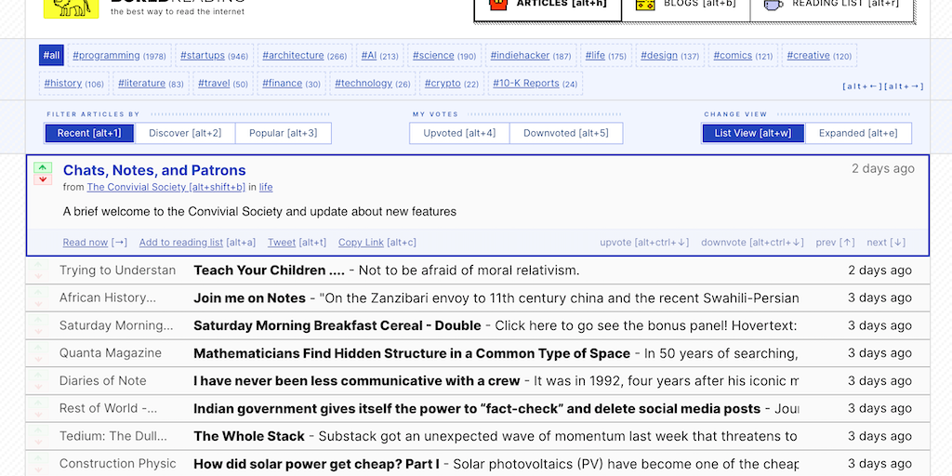Switch the view to Expanded
The height and width of the screenshot is (476, 952).
857,133
